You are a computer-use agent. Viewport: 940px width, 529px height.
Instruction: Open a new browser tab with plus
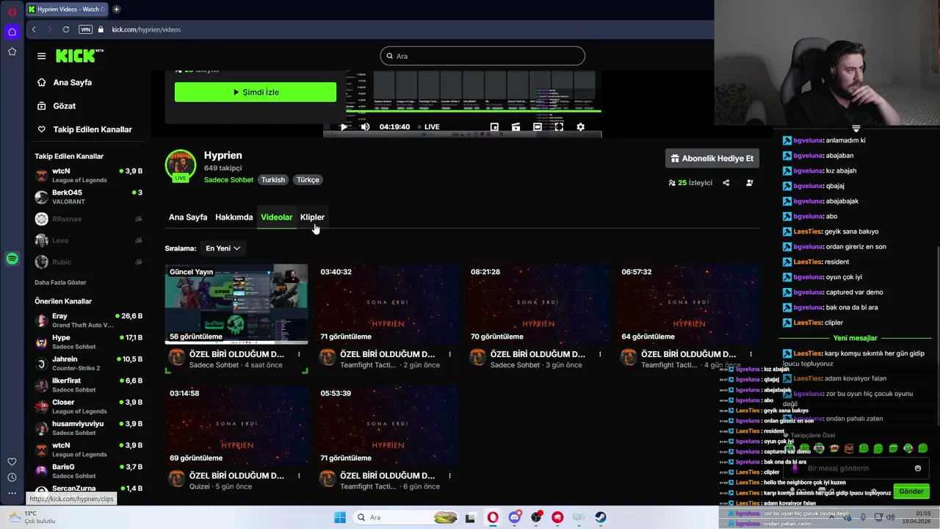[x=116, y=10]
